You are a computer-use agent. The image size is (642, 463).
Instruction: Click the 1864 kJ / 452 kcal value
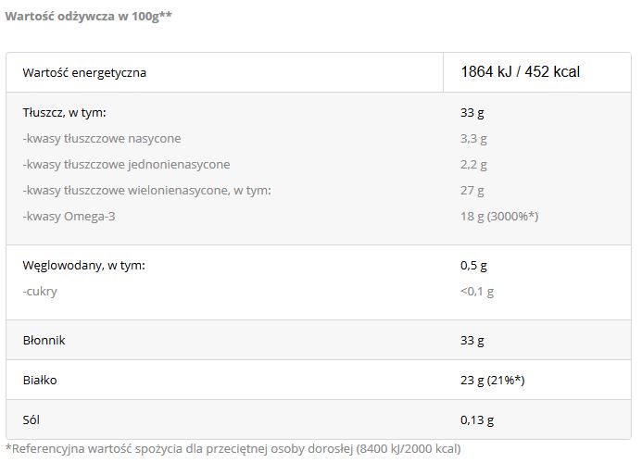click(x=520, y=71)
